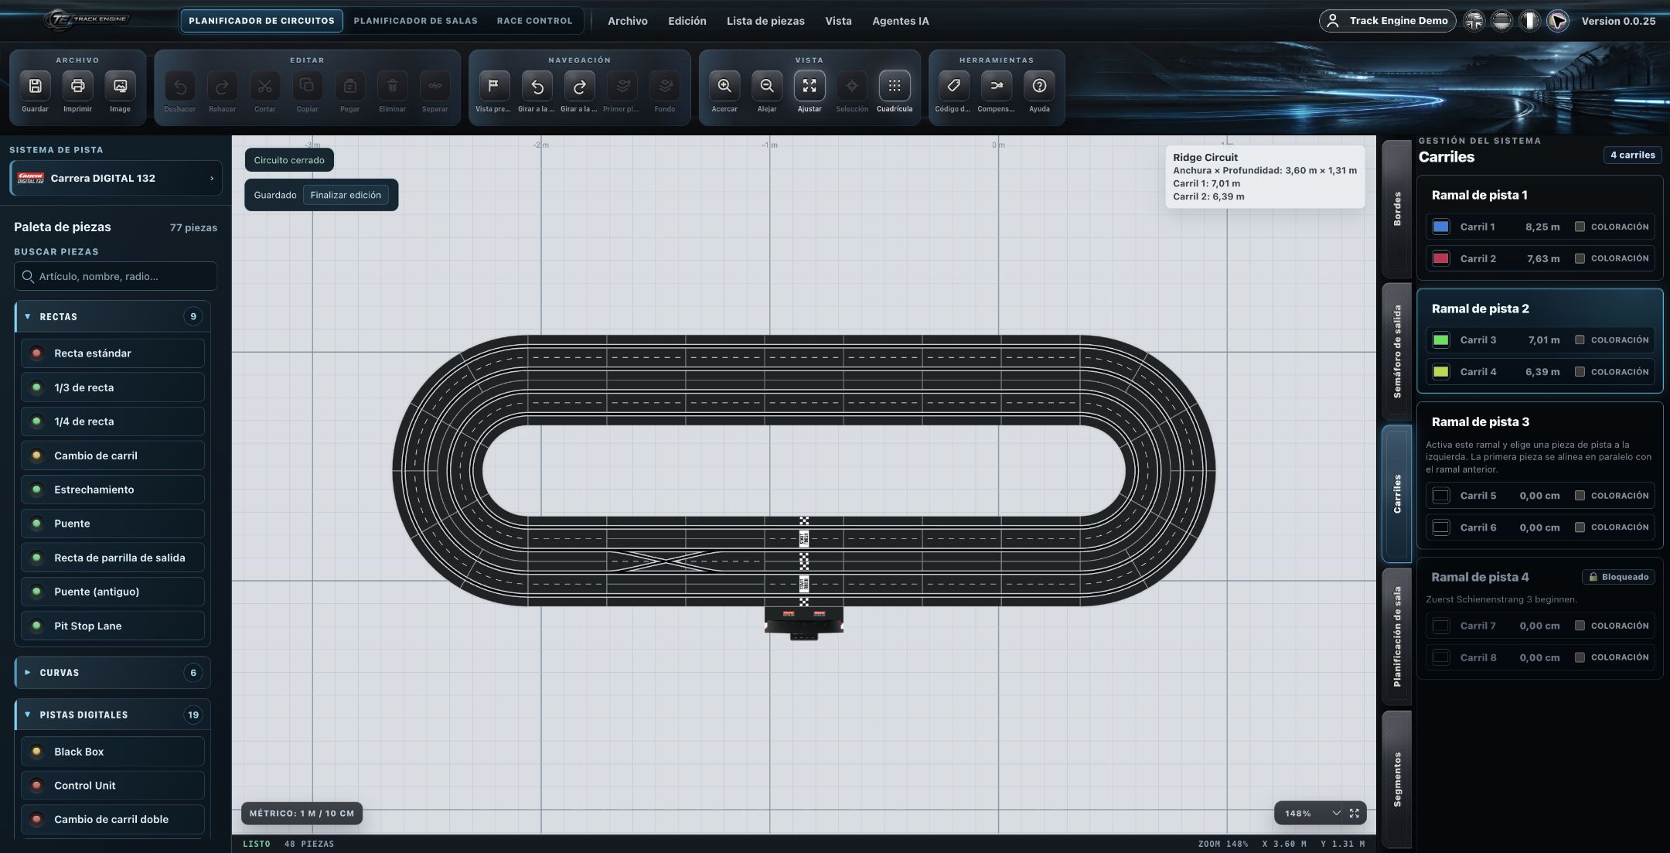Toggle the Cuadrícula grid icon
This screenshot has width=1670, height=853.
[895, 86]
